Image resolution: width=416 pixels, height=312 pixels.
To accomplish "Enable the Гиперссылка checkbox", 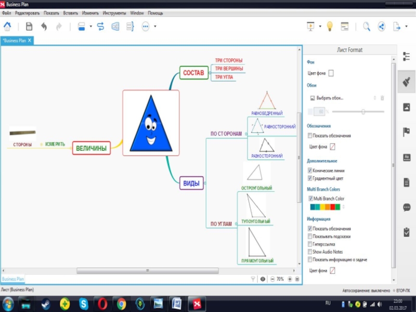I will coord(310,244).
